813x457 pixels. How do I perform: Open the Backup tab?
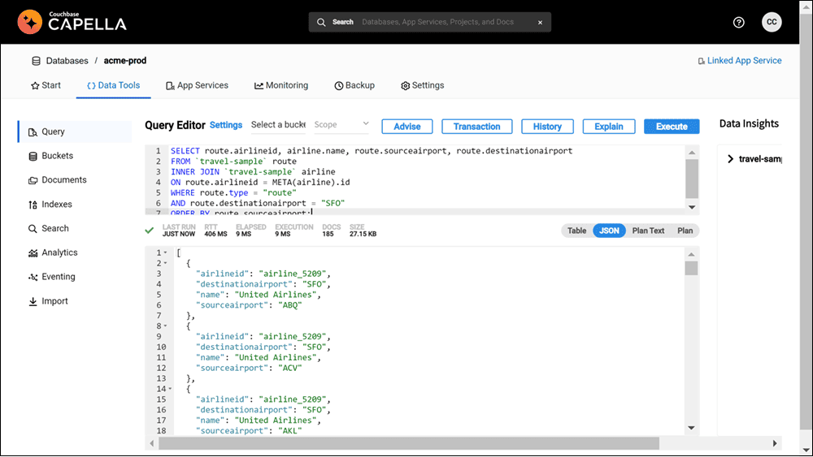coord(354,85)
